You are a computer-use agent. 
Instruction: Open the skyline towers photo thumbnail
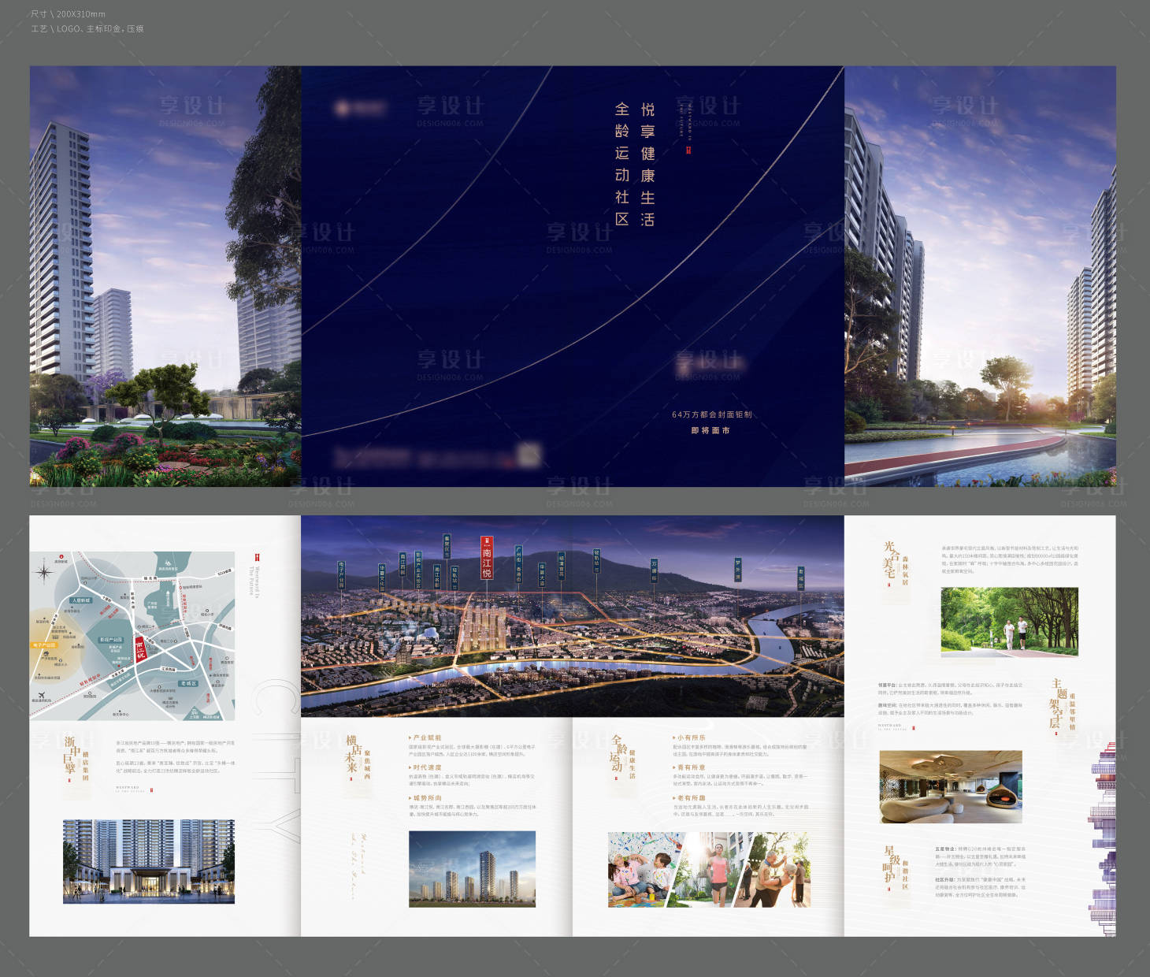pyautogui.click(x=472, y=869)
